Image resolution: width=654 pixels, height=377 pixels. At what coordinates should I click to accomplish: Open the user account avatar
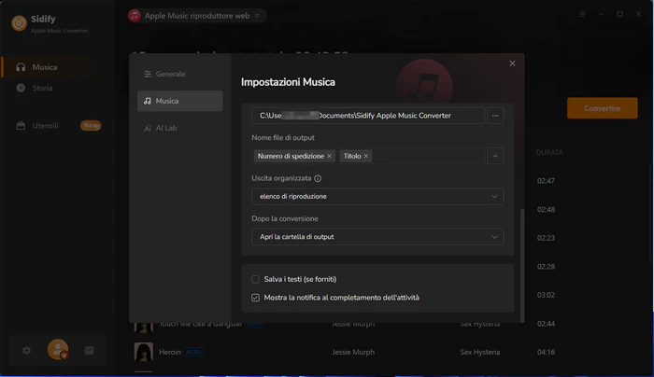click(x=58, y=350)
